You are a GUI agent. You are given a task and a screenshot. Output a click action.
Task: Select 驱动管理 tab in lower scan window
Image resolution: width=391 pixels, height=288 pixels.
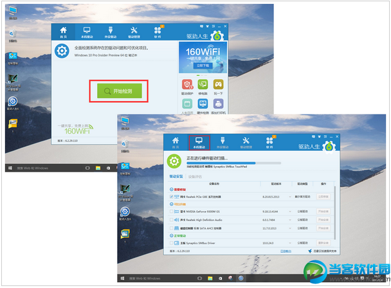[x=246, y=143]
